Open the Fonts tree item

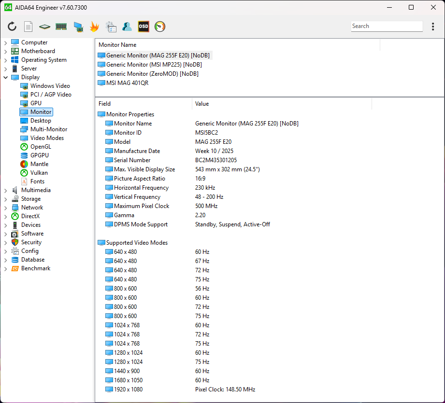(x=33, y=181)
